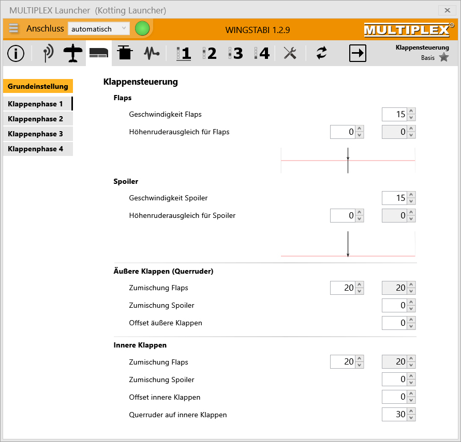Select the Klappenphase 3 tab
The height and width of the screenshot is (442, 461).
38,134
